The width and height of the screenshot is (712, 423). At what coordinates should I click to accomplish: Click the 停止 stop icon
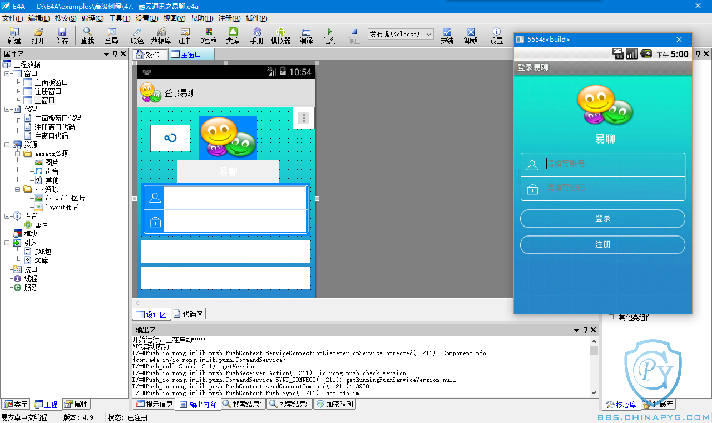tap(354, 36)
